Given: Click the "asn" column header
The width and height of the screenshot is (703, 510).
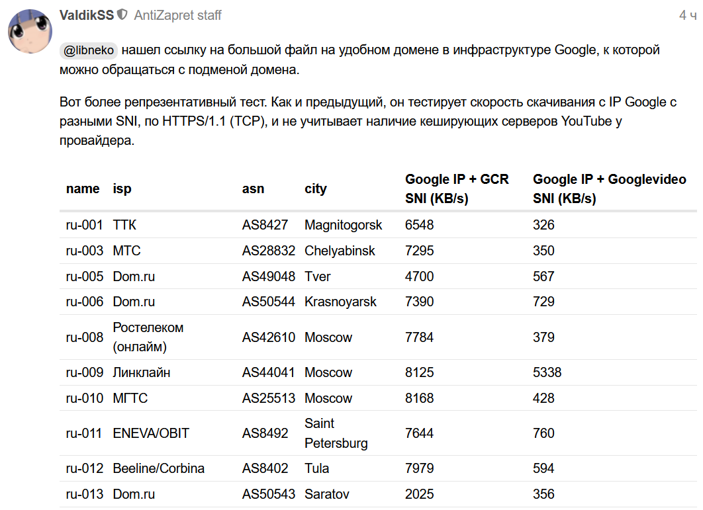Looking at the screenshot, I should [x=253, y=189].
